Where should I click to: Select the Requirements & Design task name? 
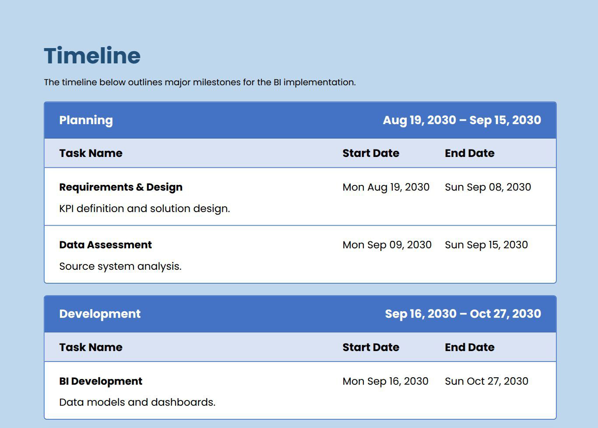pyautogui.click(x=121, y=187)
